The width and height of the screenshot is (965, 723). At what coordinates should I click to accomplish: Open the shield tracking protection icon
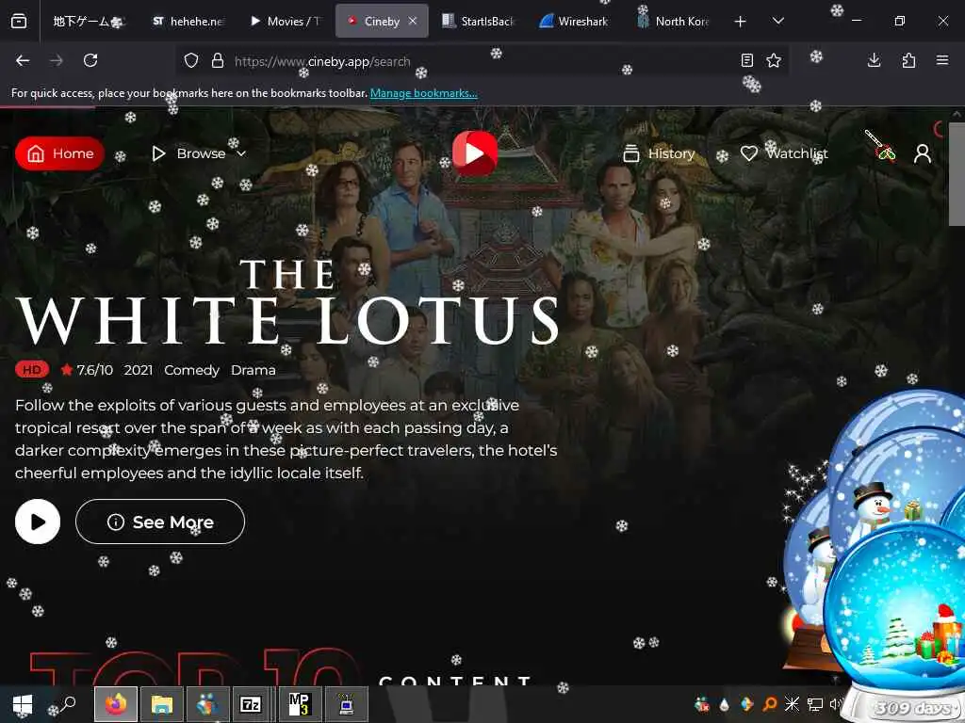(x=191, y=60)
